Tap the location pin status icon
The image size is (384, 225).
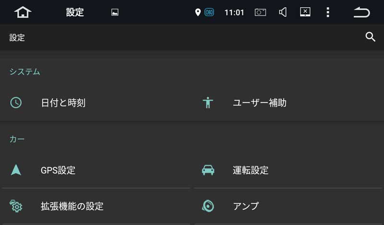click(198, 12)
